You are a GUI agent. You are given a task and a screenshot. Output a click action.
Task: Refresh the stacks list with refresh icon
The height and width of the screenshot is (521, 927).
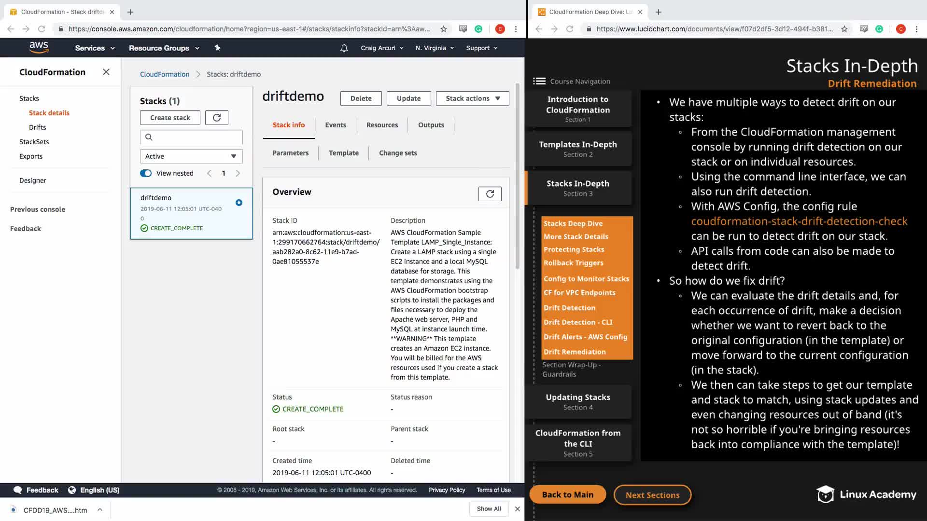point(217,118)
